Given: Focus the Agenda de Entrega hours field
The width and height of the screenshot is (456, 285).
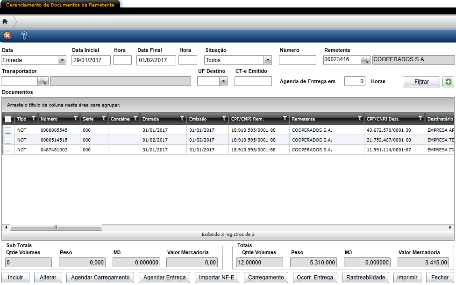Looking at the screenshot, I should click(x=355, y=81).
